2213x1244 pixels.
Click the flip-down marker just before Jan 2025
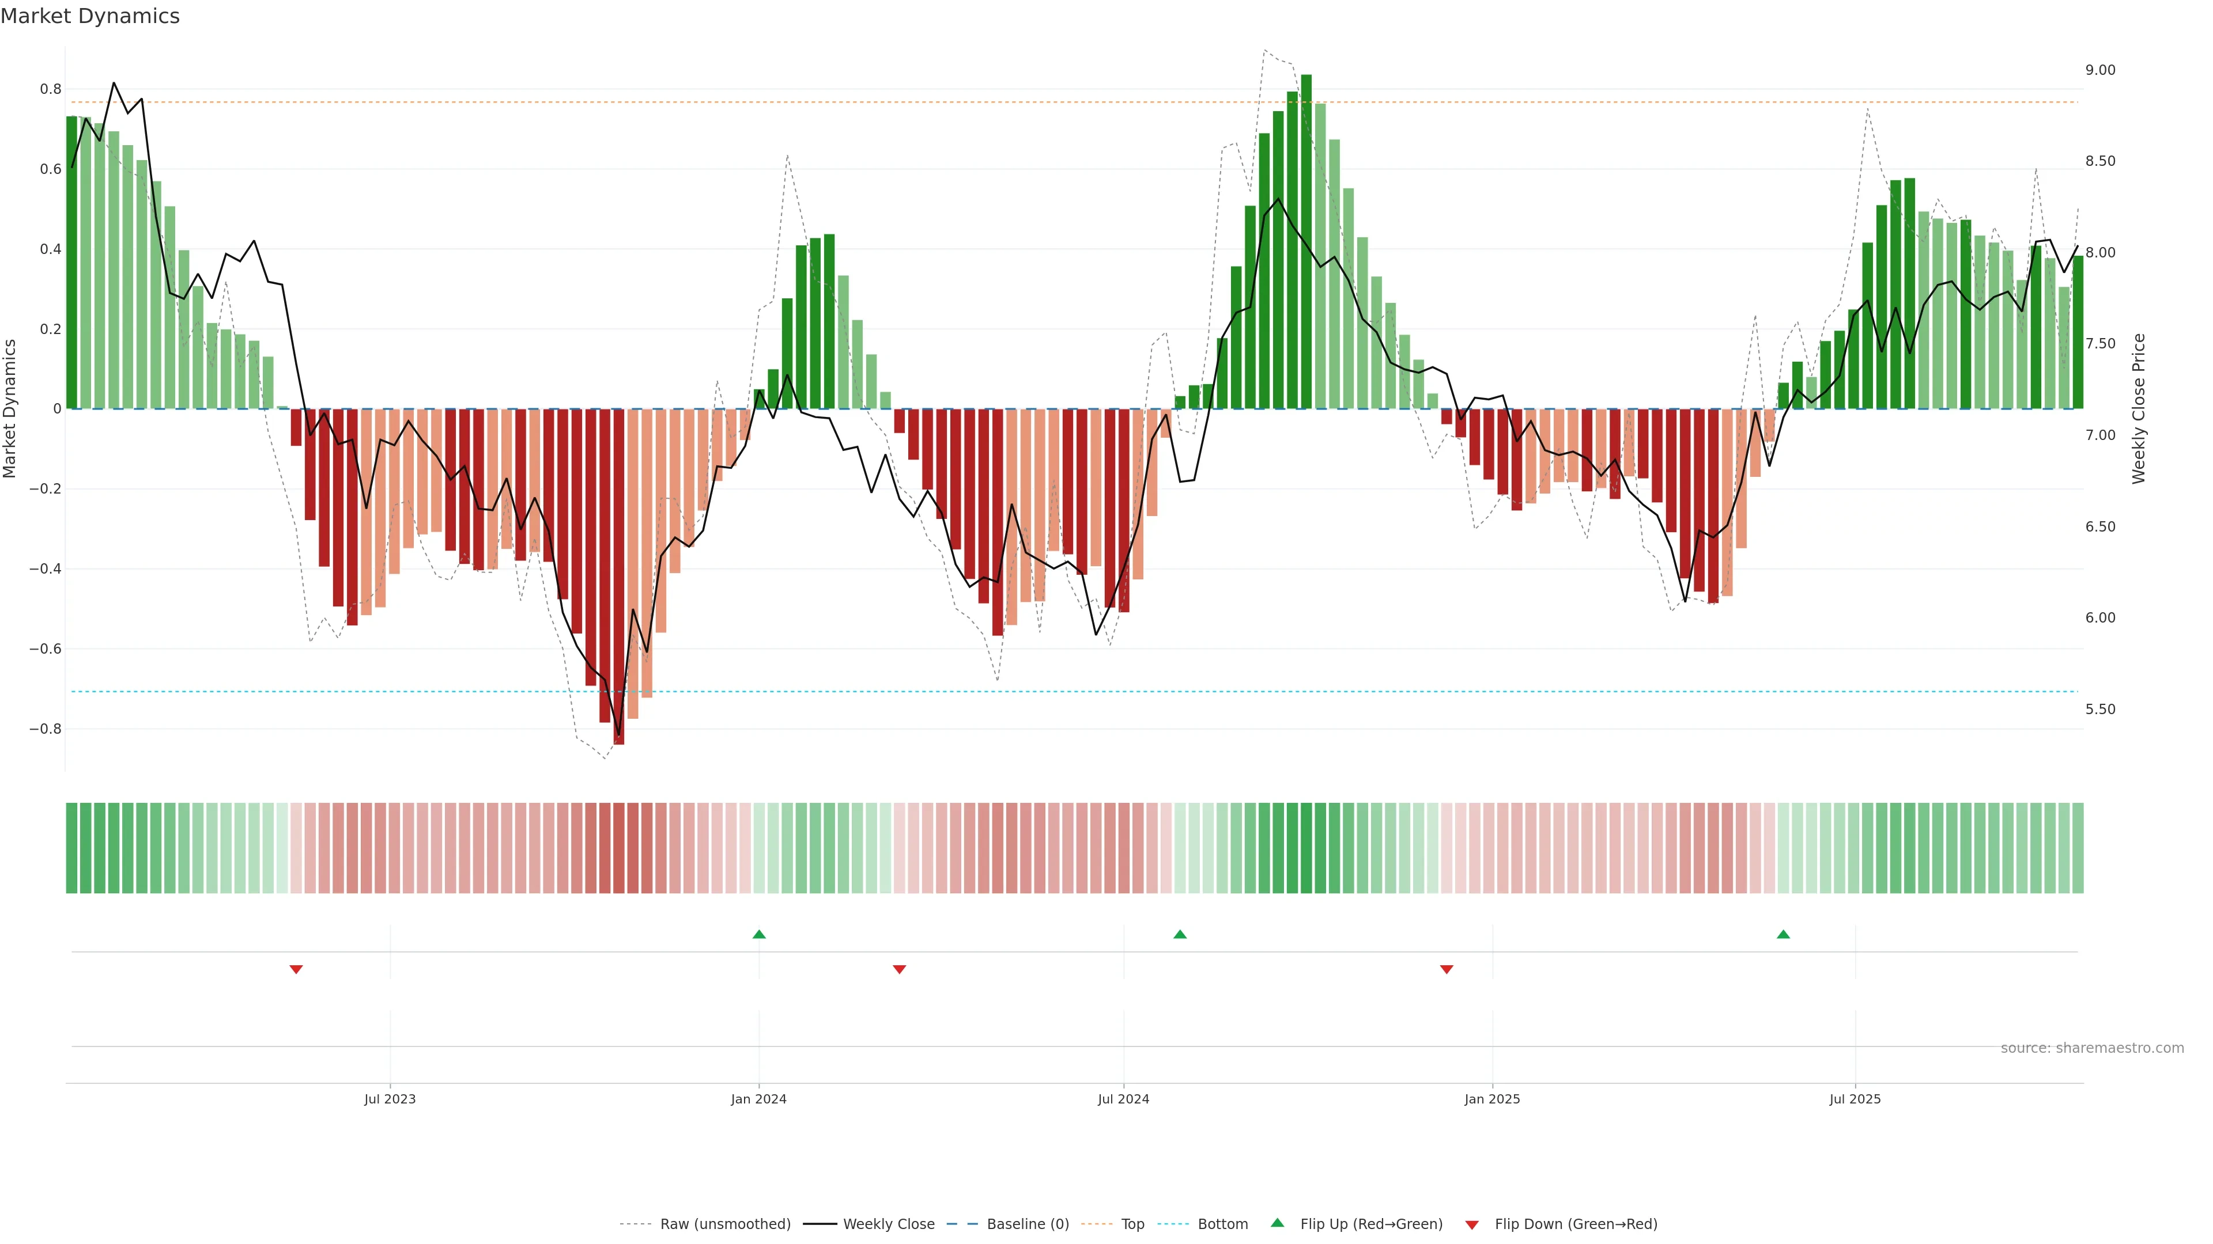click(1447, 969)
